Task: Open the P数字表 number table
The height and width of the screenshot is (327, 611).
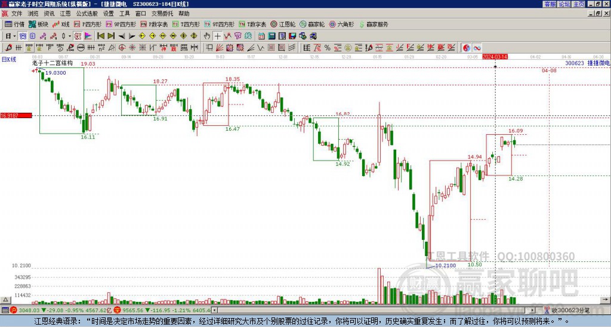Action: tap(155, 24)
